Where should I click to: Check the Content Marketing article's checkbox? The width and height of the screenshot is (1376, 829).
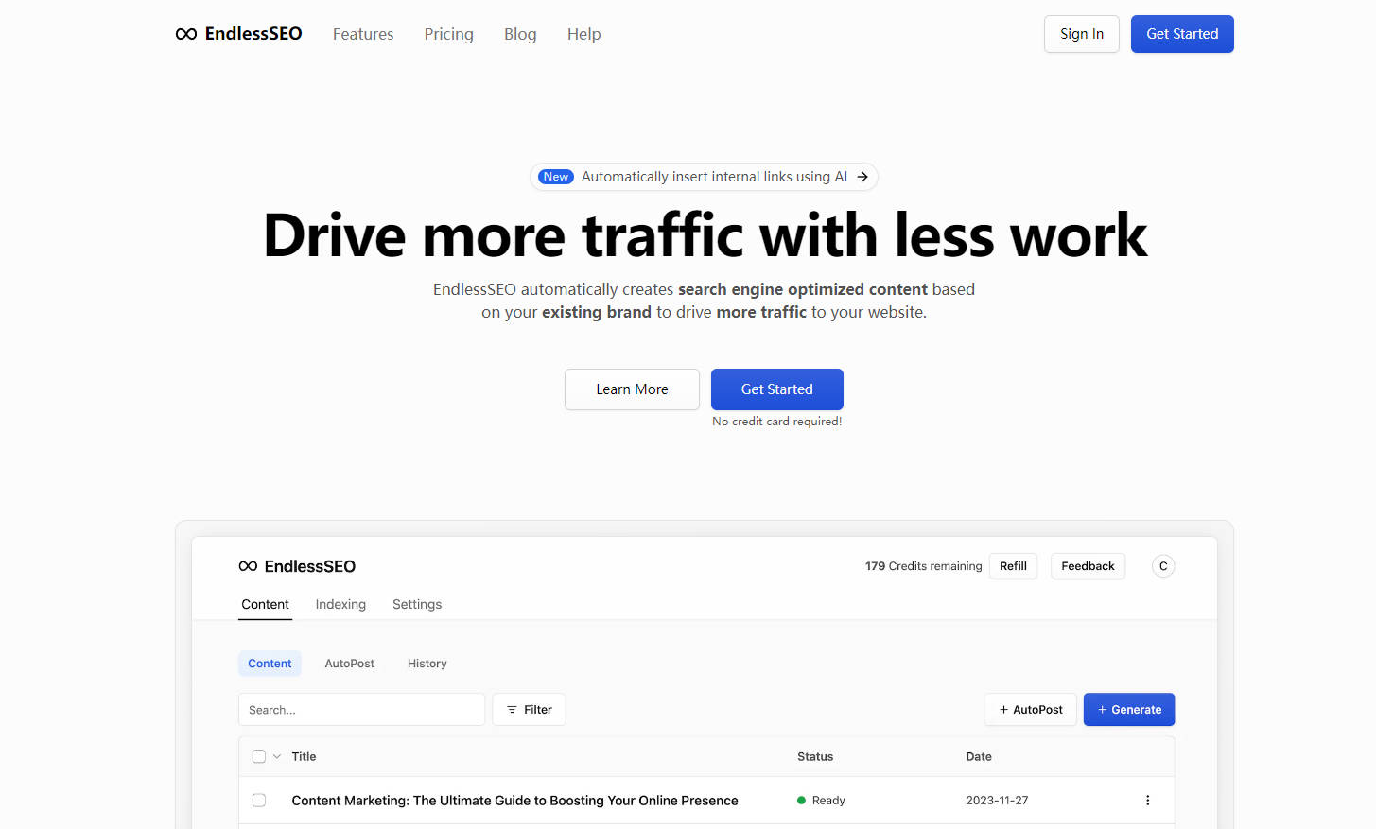pos(258,800)
